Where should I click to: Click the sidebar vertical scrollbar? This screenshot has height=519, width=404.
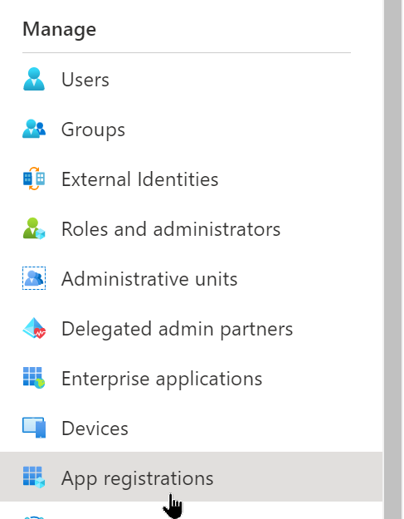[x=392, y=259]
